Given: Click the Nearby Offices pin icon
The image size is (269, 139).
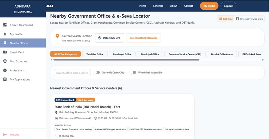Looking at the screenshot, I should tap(5, 43).
